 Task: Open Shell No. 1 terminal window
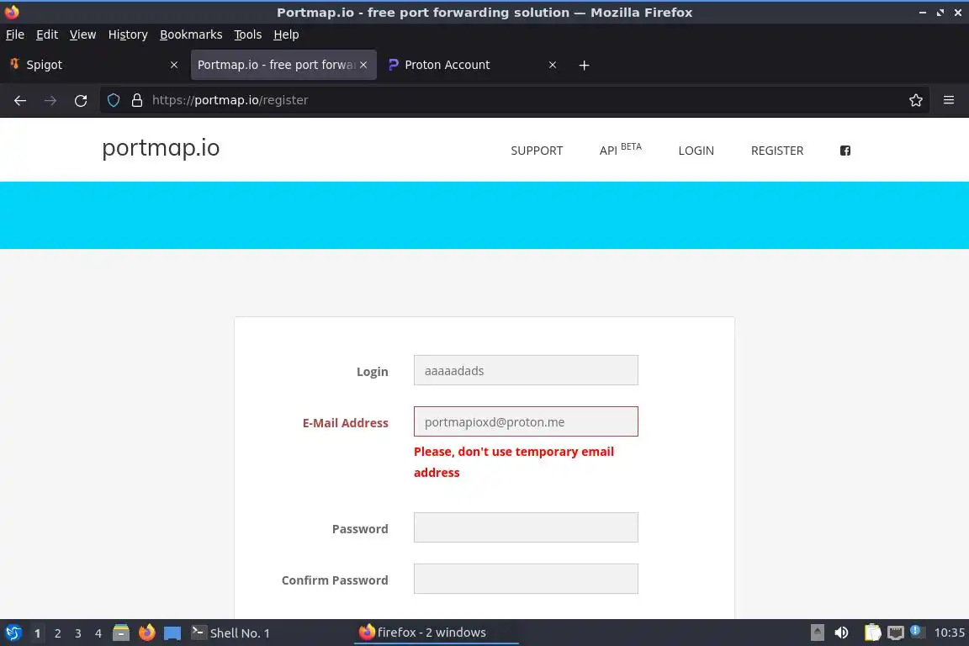tap(230, 633)
